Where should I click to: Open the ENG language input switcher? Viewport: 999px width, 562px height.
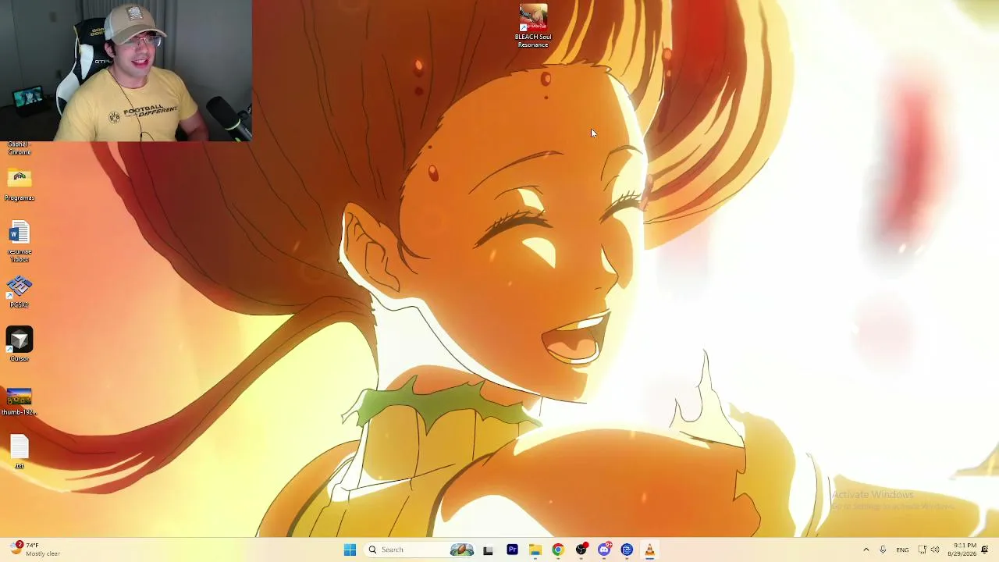[902, 550]
